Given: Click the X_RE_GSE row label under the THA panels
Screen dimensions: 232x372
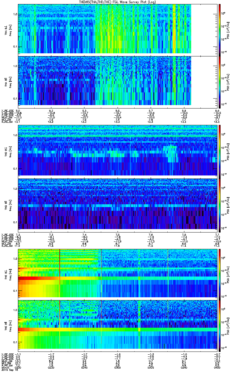Looking at the screenshot, I should (x=7, y=111).
